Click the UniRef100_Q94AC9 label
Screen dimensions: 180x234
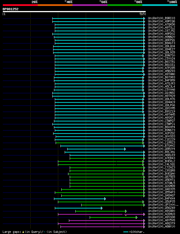(161, 102)
